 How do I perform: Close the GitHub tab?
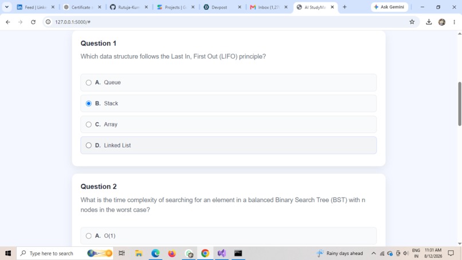146,7
